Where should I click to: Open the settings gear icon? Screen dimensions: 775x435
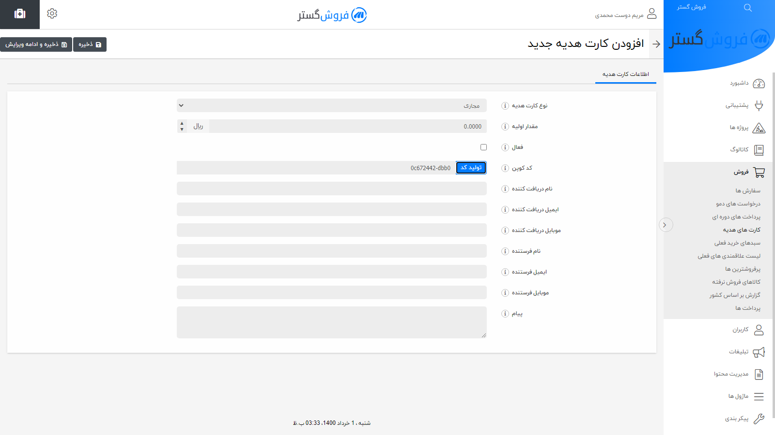(52, 14)
